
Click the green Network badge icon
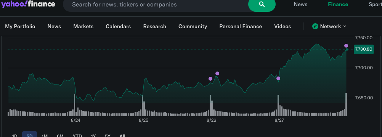tap(315, 26)
